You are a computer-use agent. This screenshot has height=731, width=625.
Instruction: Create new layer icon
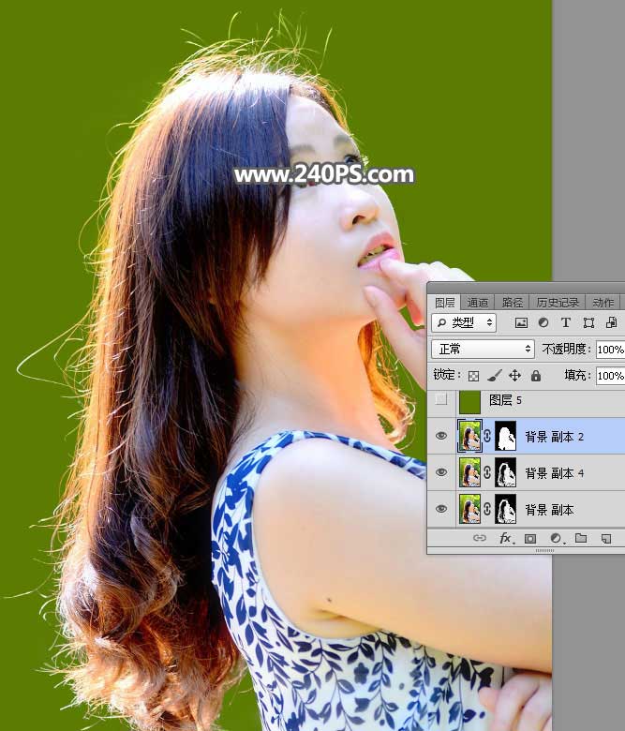[606, 539]
